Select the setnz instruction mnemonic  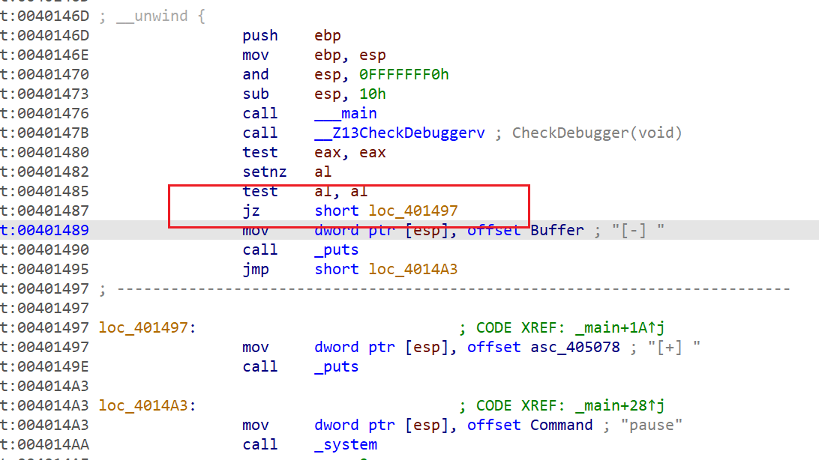click(x=264, y=172)
